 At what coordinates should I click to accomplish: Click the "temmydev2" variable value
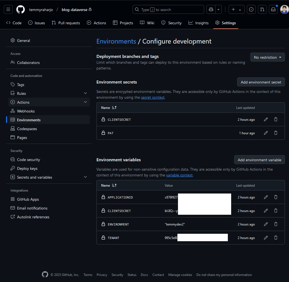click(175, 224)
